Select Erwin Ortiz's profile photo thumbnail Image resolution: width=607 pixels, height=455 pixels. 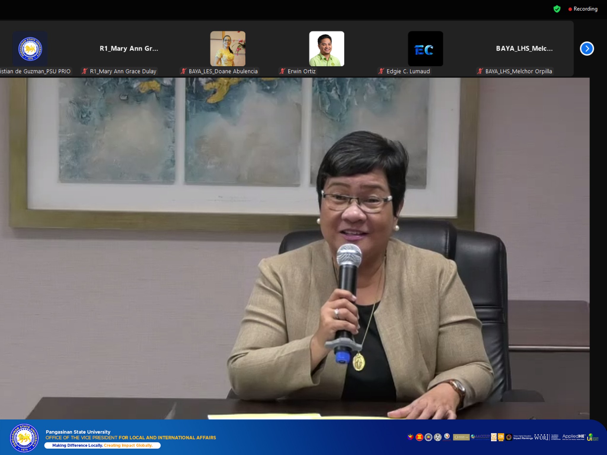[x=326, y=49]
